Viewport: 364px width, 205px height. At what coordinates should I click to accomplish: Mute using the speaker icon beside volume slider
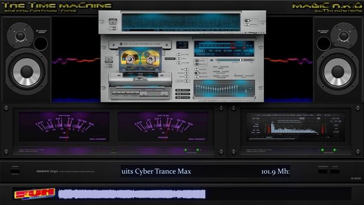coord(212,60)
